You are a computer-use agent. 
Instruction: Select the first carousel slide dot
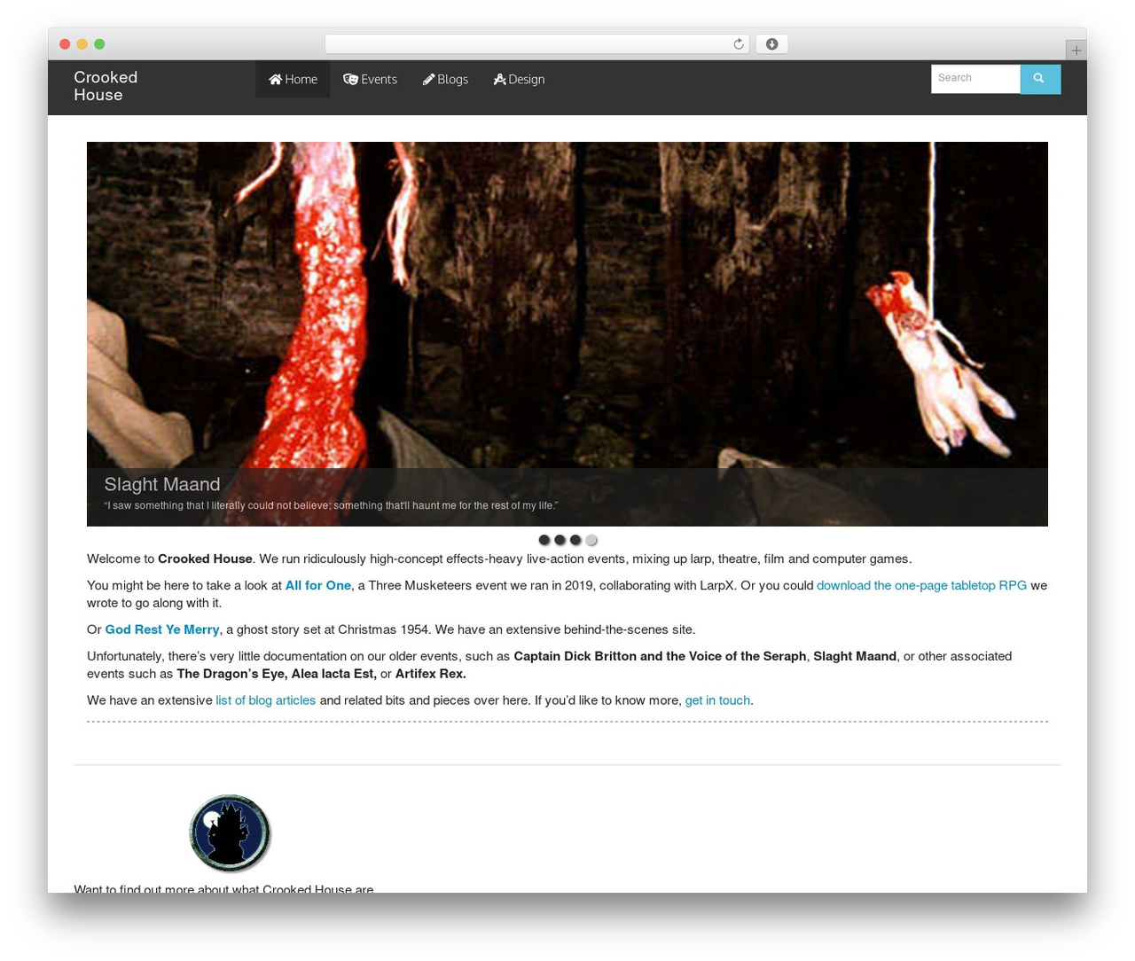(x=544, y=540)
